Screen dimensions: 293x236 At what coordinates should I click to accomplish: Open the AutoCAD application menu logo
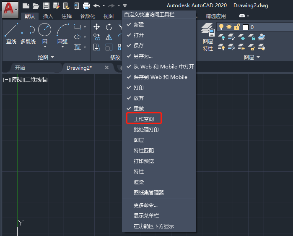pyautogui.click(x=10, y=9)
